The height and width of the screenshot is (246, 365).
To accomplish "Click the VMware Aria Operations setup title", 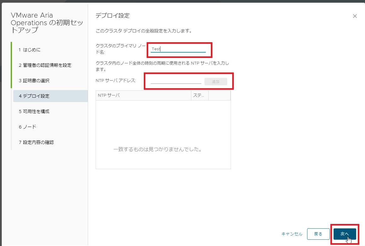I will tap(47, 23).
